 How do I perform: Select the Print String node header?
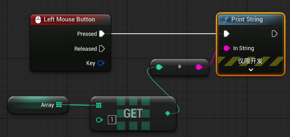pos(247,20)
